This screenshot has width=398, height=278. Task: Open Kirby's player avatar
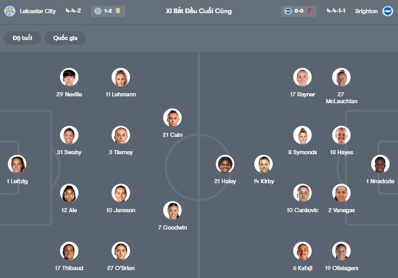[x=263, y=164]
